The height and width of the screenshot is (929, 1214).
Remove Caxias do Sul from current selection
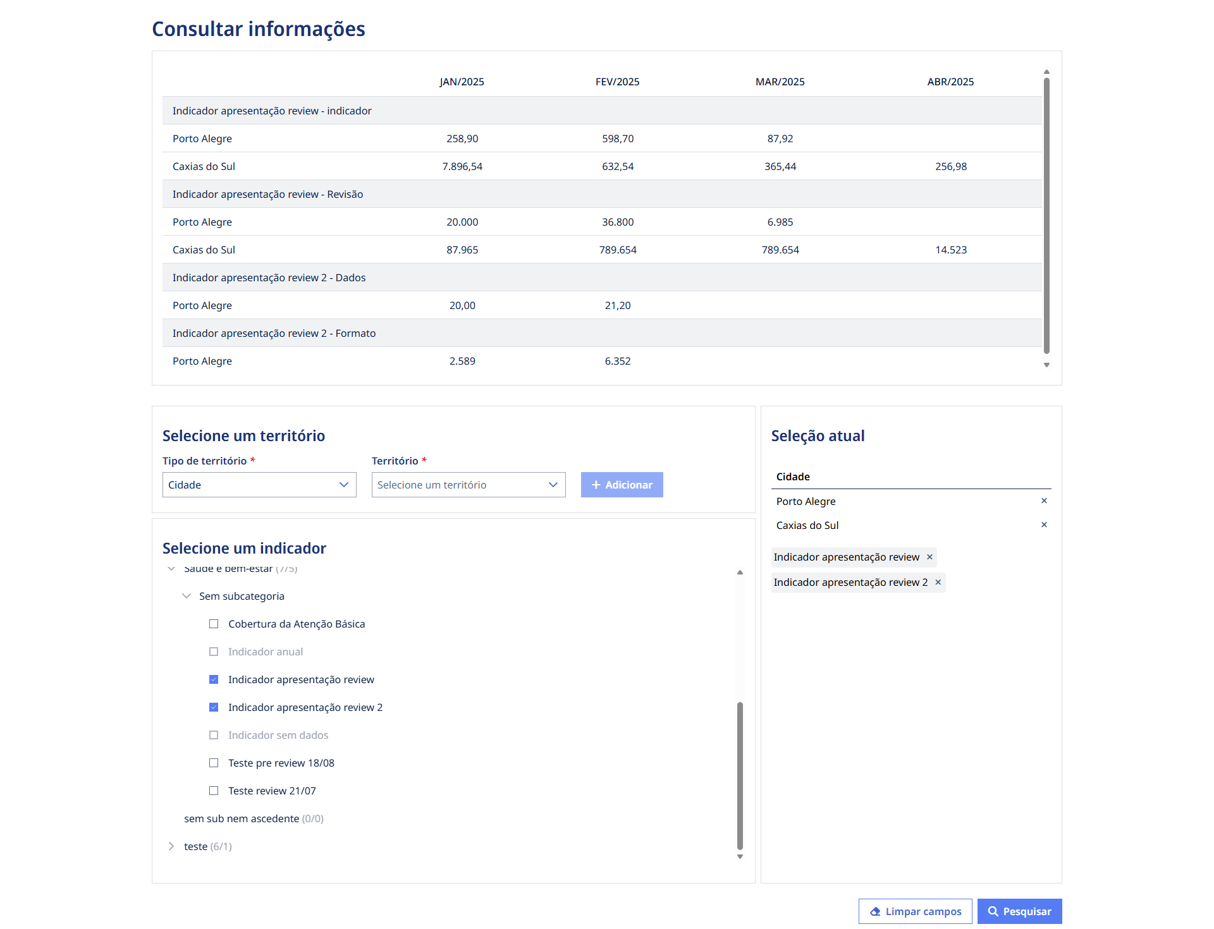[1044, 525]
